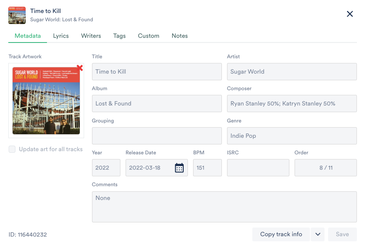Open the Notes tab

(x=180, y=36)
